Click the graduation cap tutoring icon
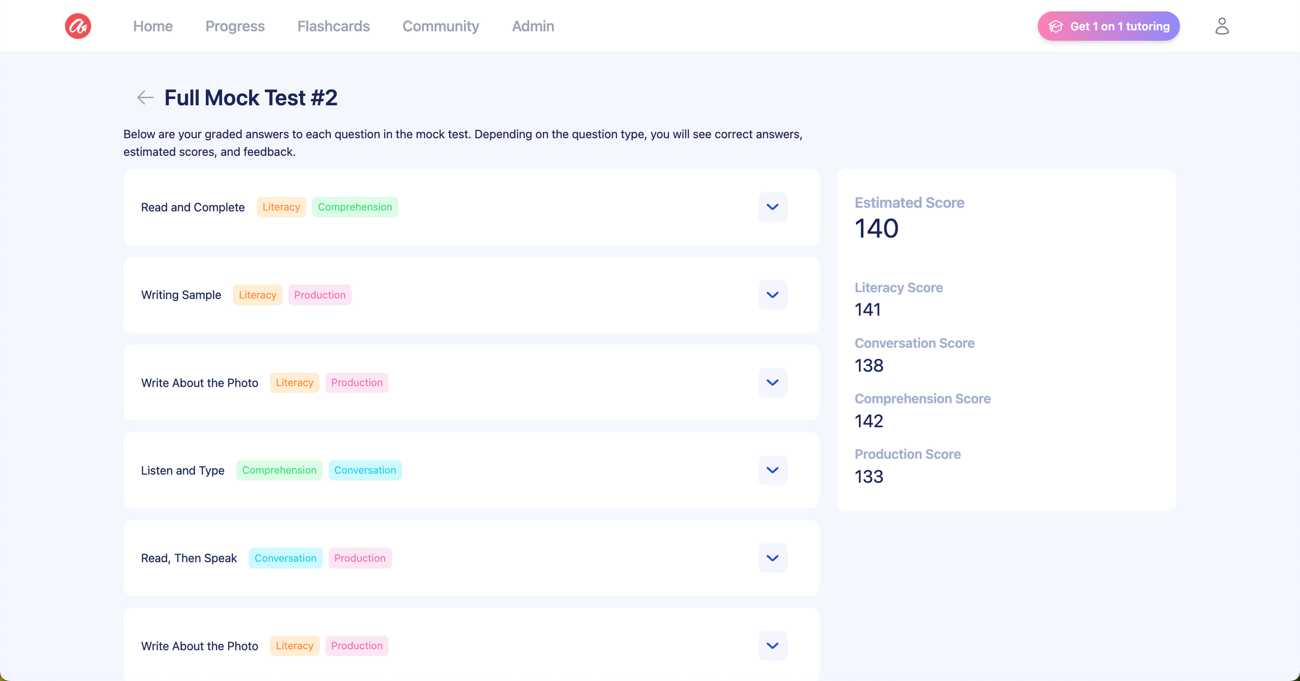 pos(1055,27)
